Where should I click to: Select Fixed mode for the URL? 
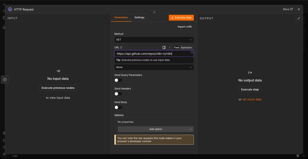click(x=177, y=48)
